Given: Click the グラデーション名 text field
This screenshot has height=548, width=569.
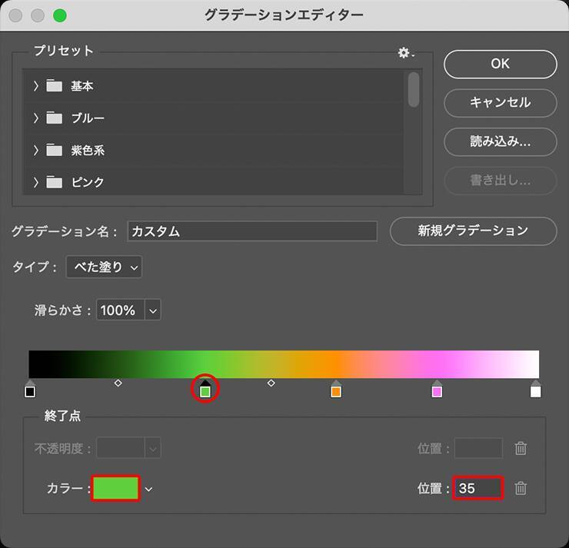Looking at the screenshot, I should tap(252, 231).
